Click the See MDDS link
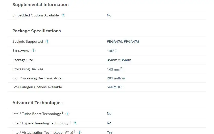This screenshot has width=214, height=134. [x=115, y=87]
